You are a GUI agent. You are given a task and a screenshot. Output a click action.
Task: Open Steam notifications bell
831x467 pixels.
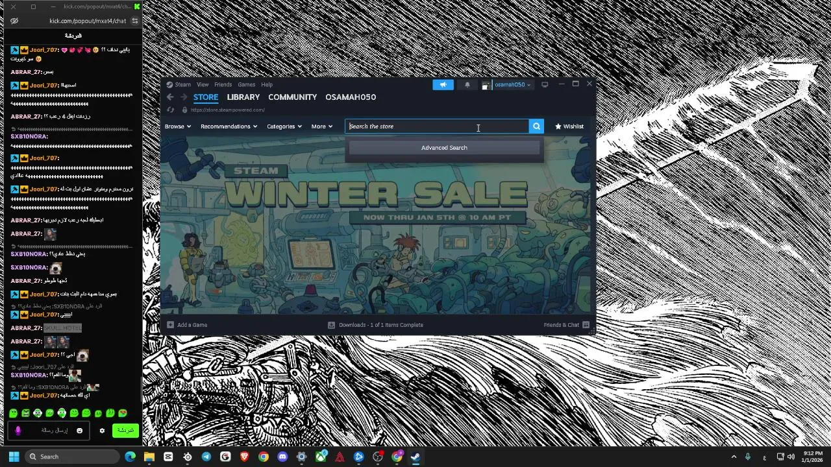[467, 84]
